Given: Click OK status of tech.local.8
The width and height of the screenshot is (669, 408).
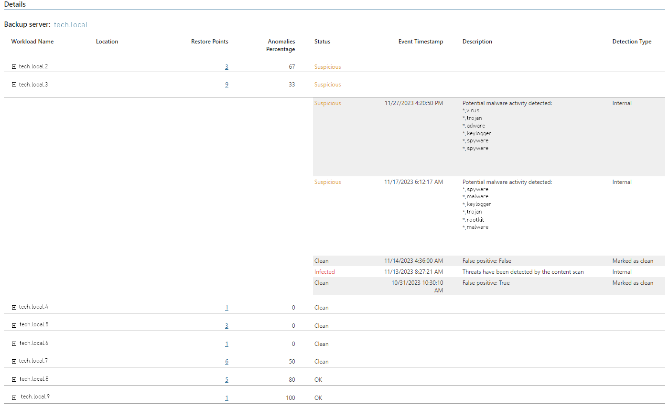Looking at the screenshot, I should pyautogui.click(x=318, y=380).
